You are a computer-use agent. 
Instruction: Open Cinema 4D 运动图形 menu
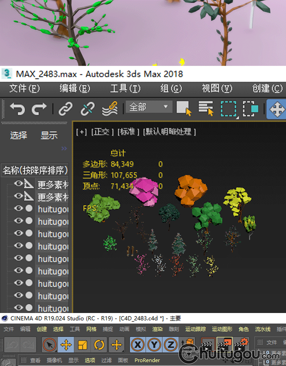[x=222, y=329]
